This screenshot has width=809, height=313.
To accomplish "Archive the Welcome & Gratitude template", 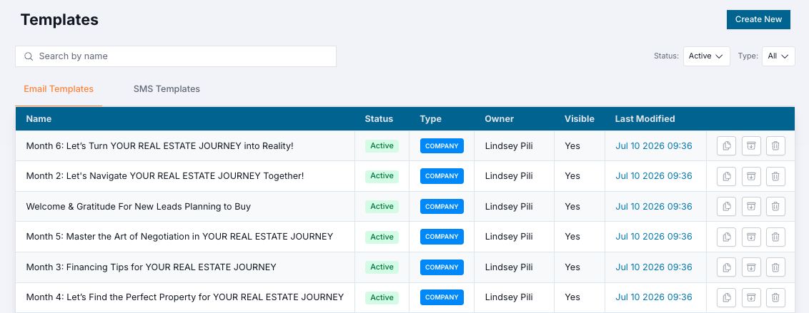I will pos(751,207).
